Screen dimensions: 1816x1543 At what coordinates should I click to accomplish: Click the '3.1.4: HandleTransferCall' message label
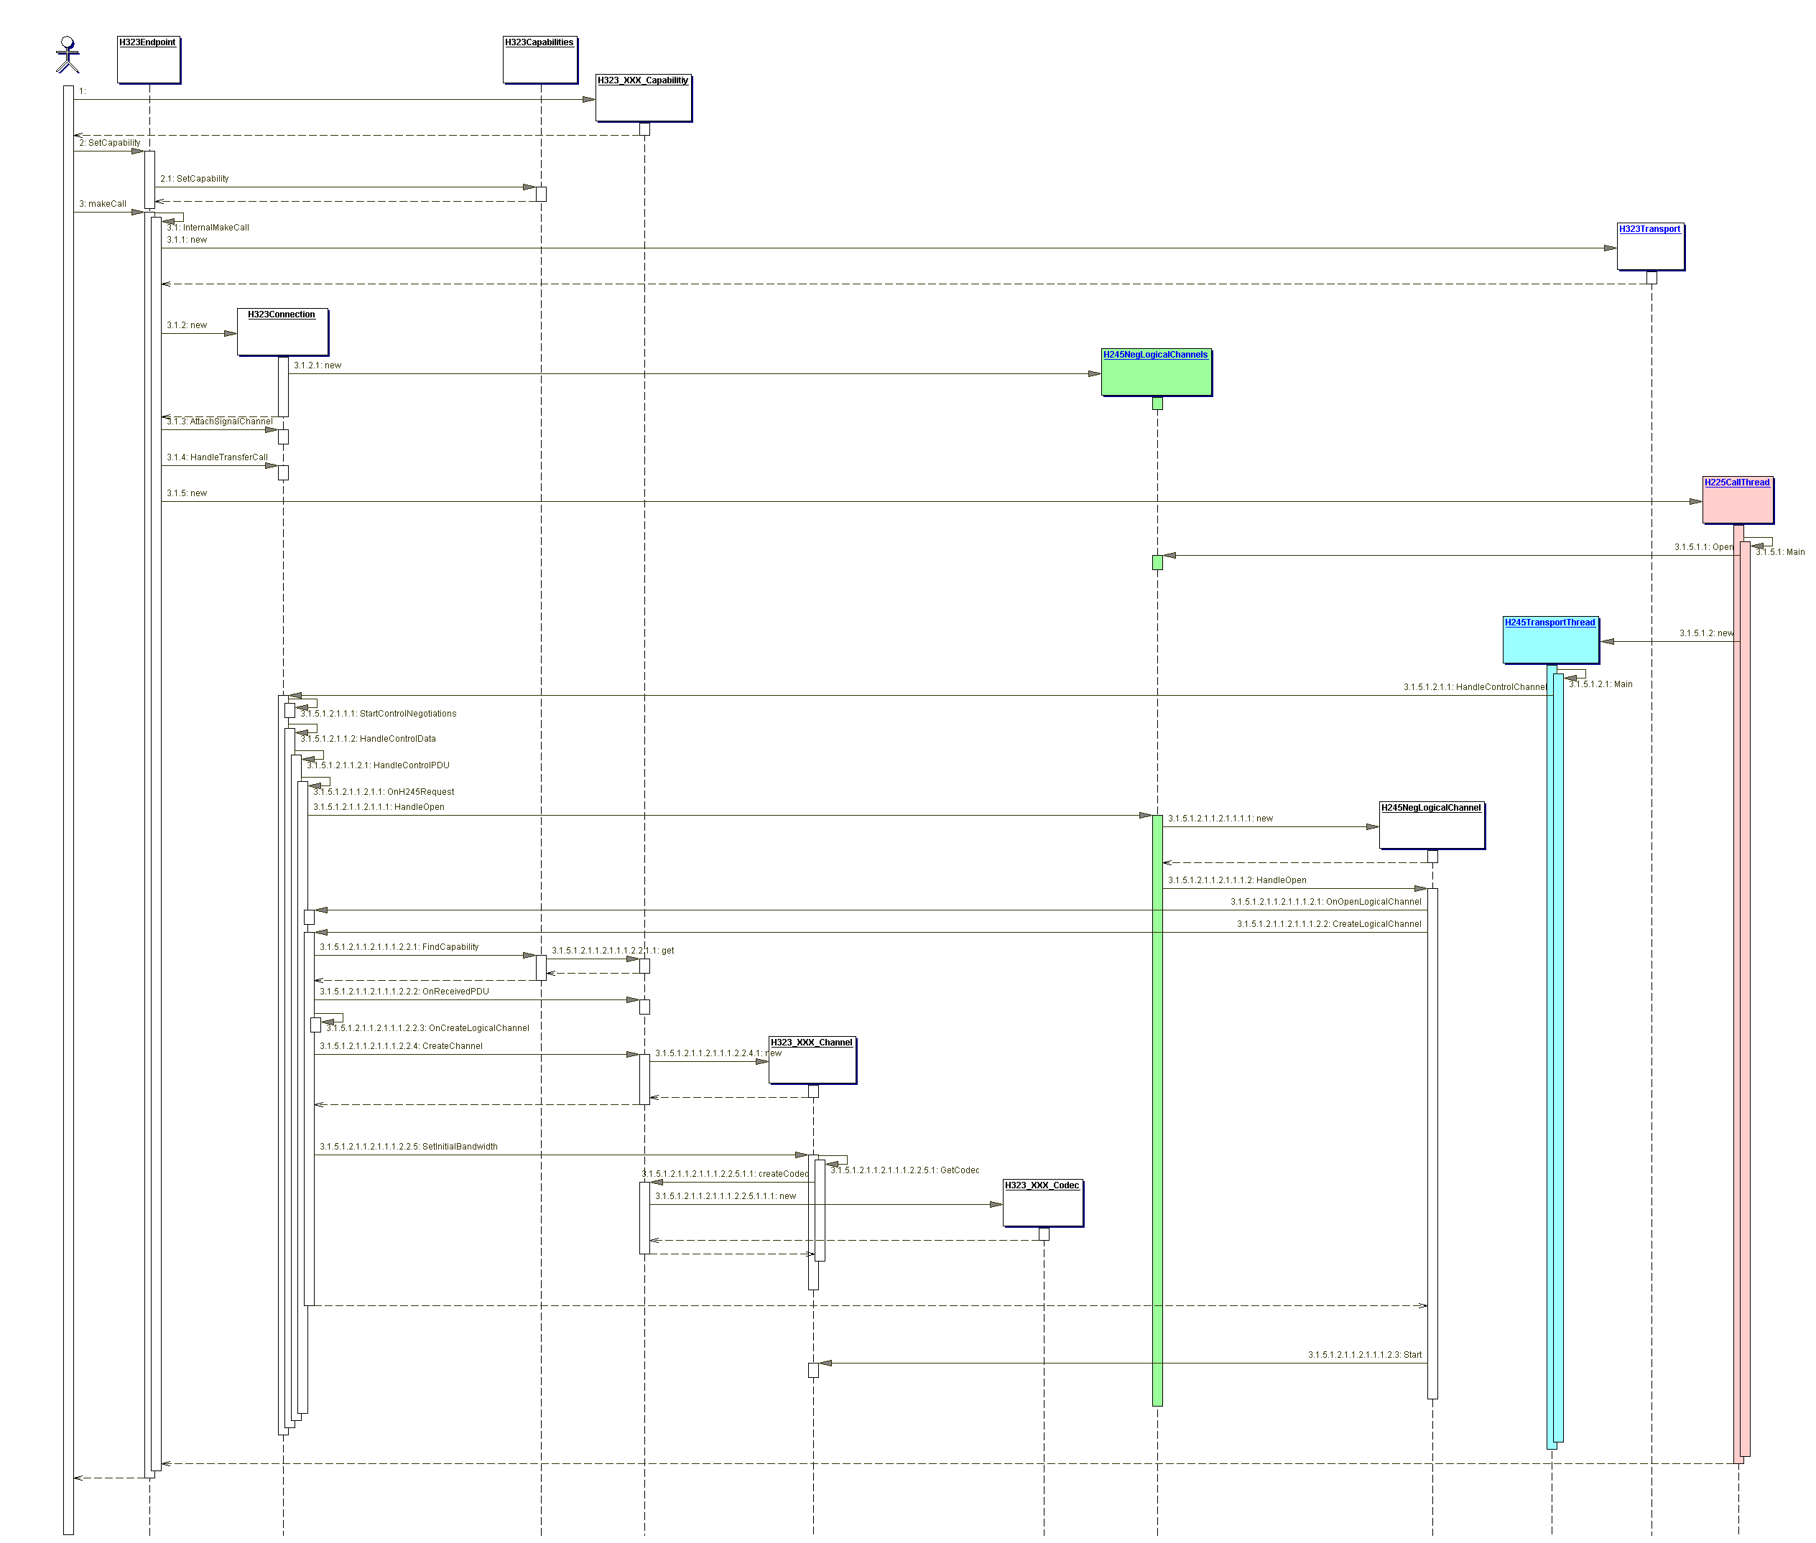tap(217, 457)
